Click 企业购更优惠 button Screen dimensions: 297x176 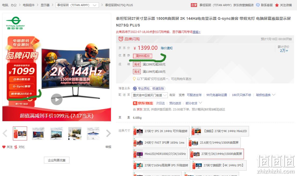[57, 160]
